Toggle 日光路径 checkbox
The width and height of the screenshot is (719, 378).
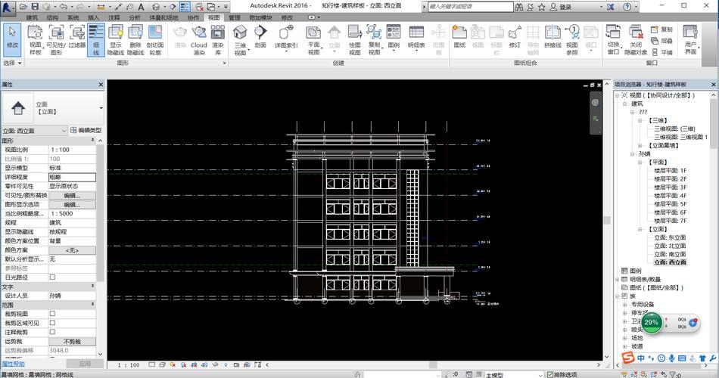coord(52,277)
